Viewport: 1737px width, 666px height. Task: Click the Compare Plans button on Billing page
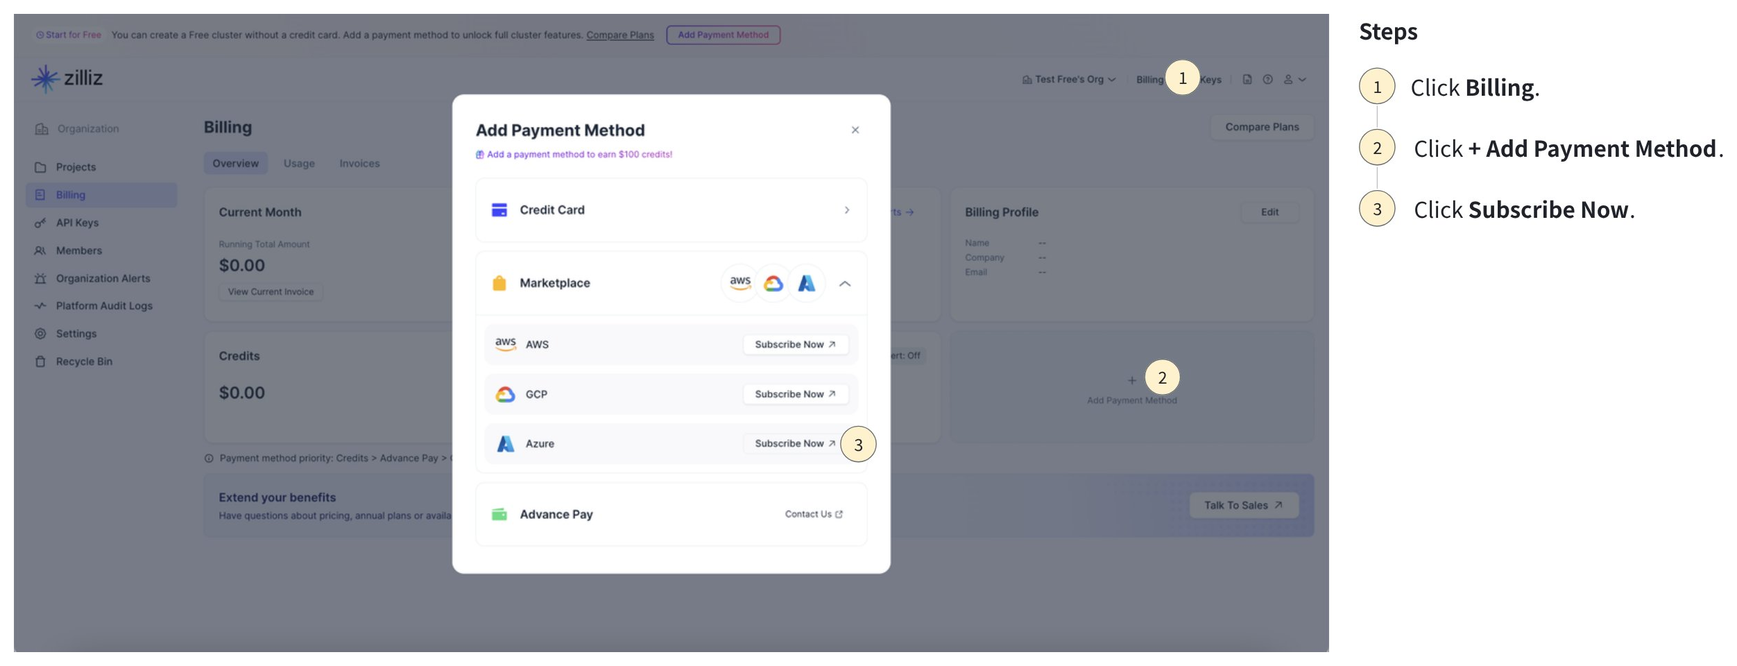(1262, 127)
